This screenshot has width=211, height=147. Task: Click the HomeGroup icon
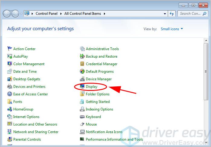(10, 109)
